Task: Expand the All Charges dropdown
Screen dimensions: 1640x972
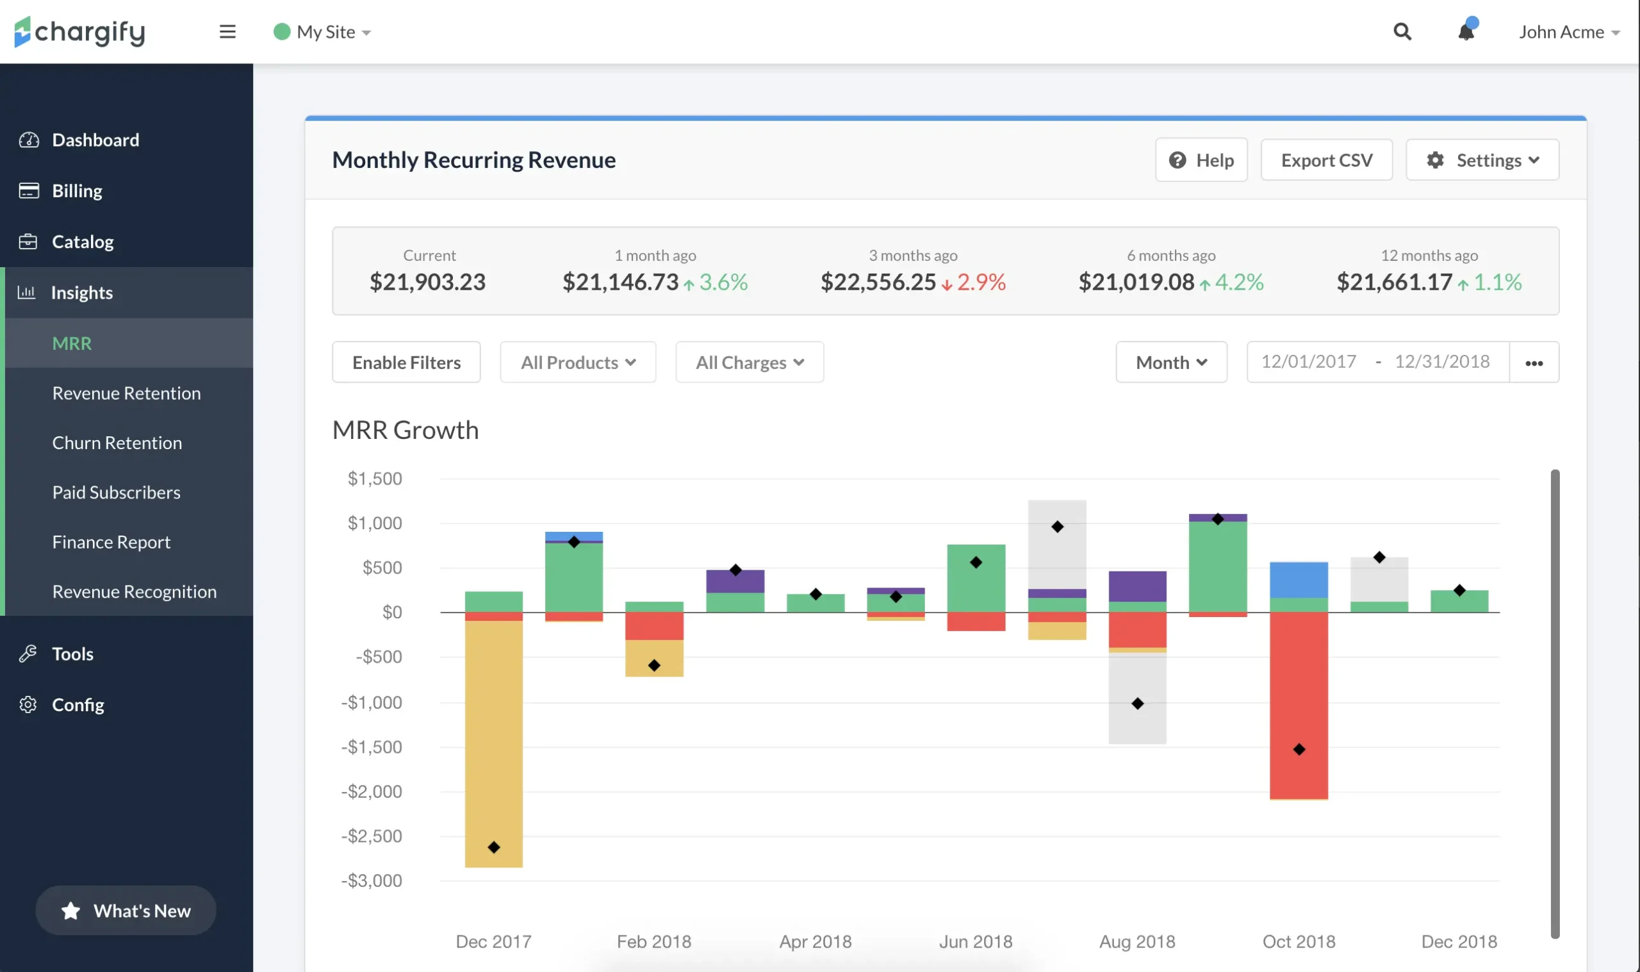Action: tap(749, 362)
